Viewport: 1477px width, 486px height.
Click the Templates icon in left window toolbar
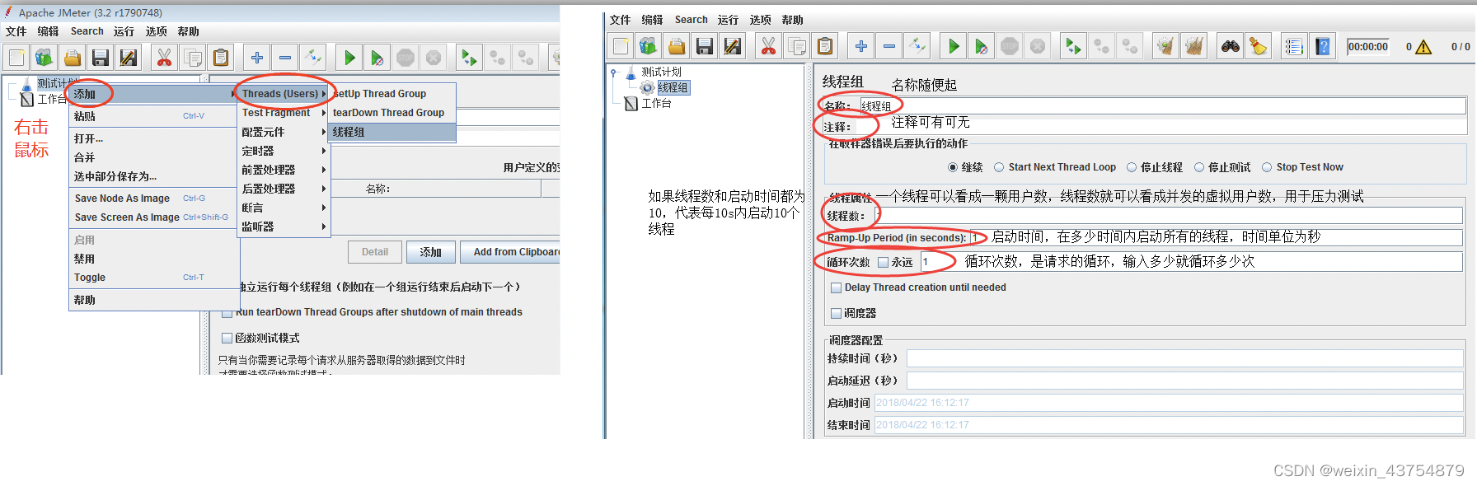pos(45,57)
